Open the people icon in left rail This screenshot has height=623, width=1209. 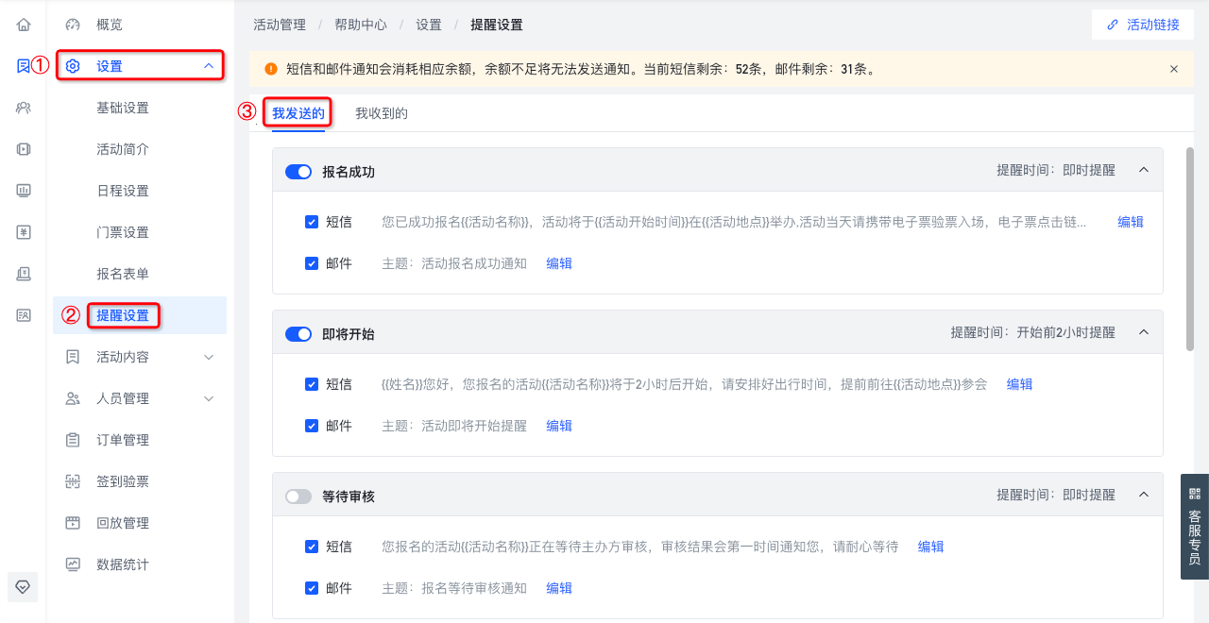point(24,108)
